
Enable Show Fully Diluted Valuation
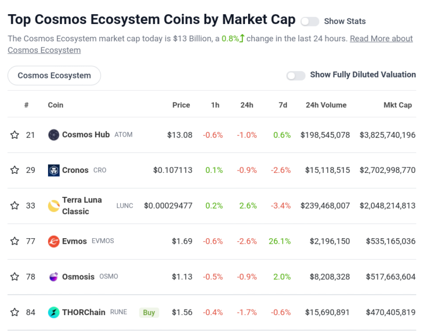click(296, 75)
